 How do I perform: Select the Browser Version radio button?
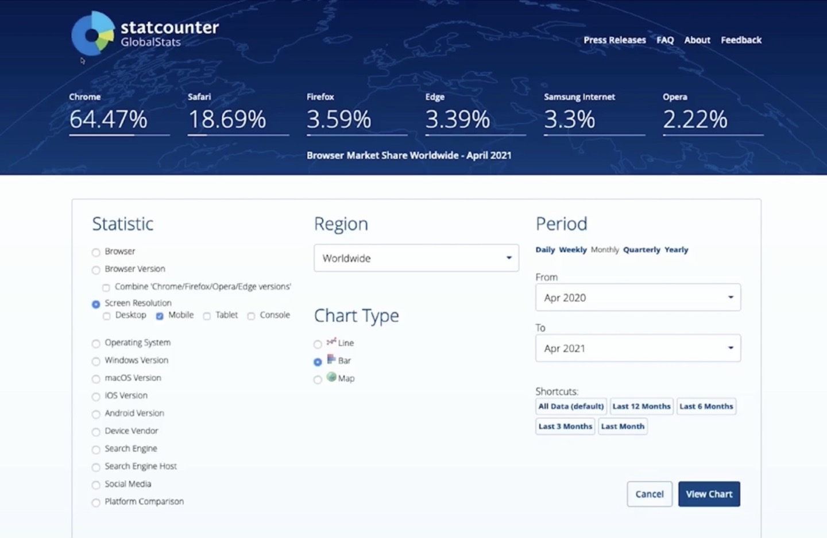pyautogui.click(x=96, y=270)
